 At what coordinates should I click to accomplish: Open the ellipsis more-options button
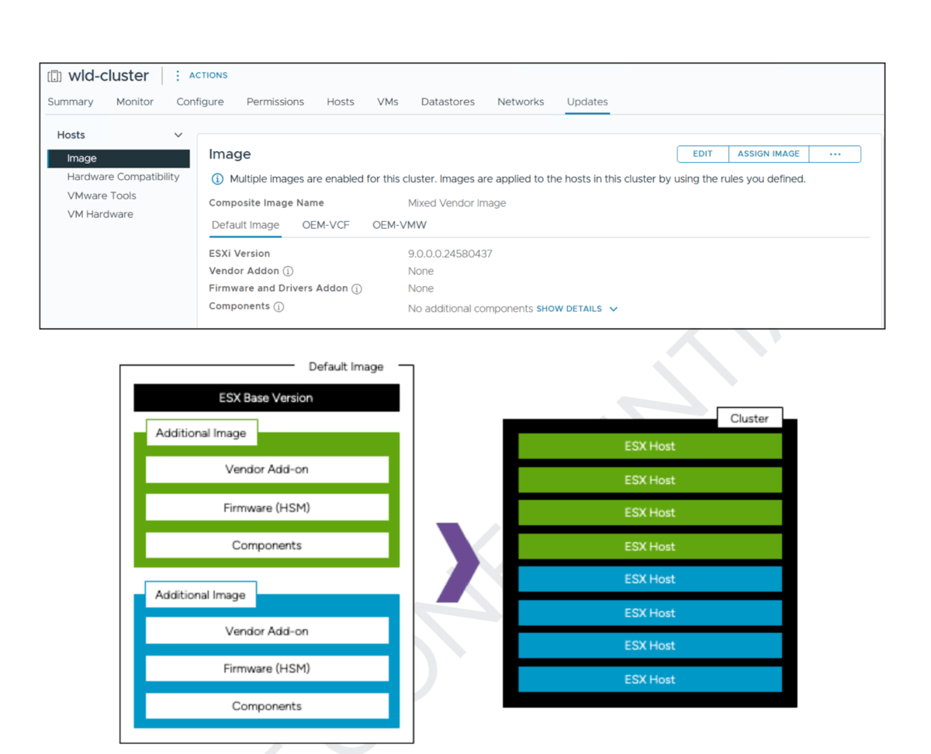[x=835, y=154]
